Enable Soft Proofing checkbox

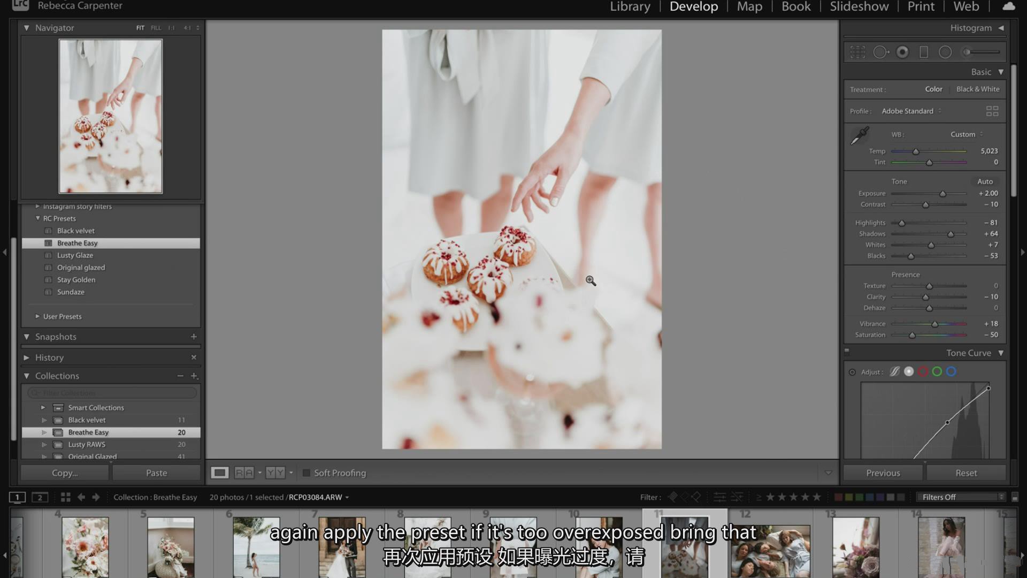306,473
